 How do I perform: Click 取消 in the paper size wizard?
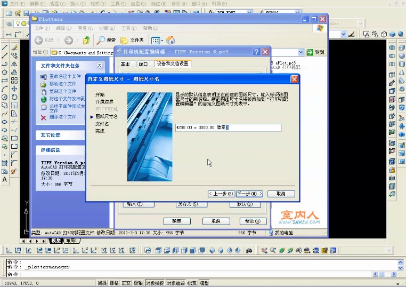point(281,194)
